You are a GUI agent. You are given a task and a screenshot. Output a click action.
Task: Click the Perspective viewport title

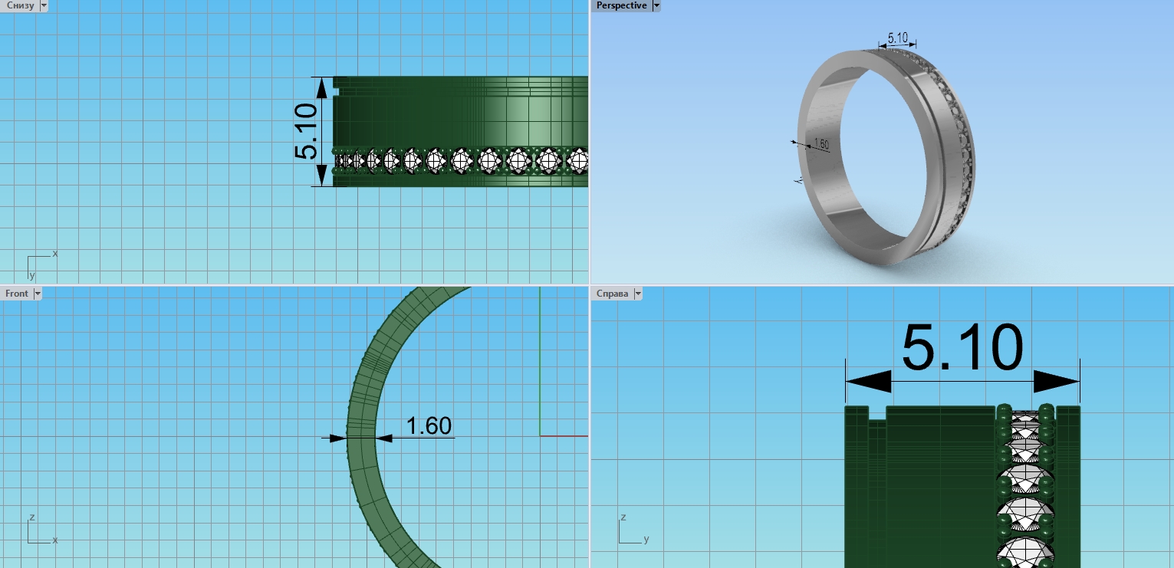click(621, 5)
